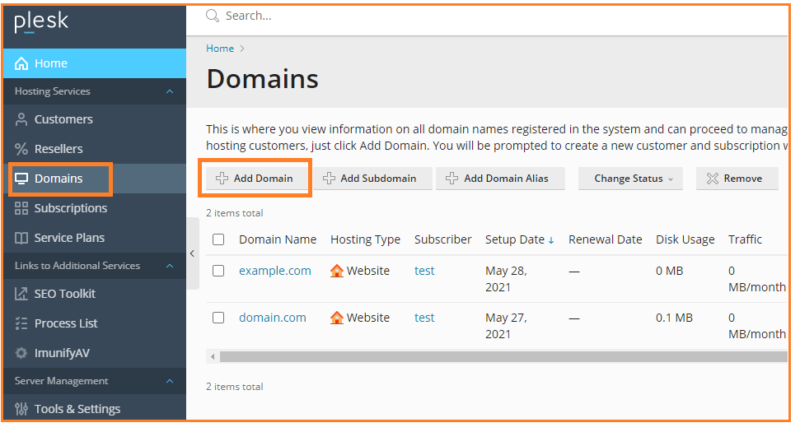Click the Home house icon in sidebar
Screen dimensions: 800x432
click(x=21, y=63)
